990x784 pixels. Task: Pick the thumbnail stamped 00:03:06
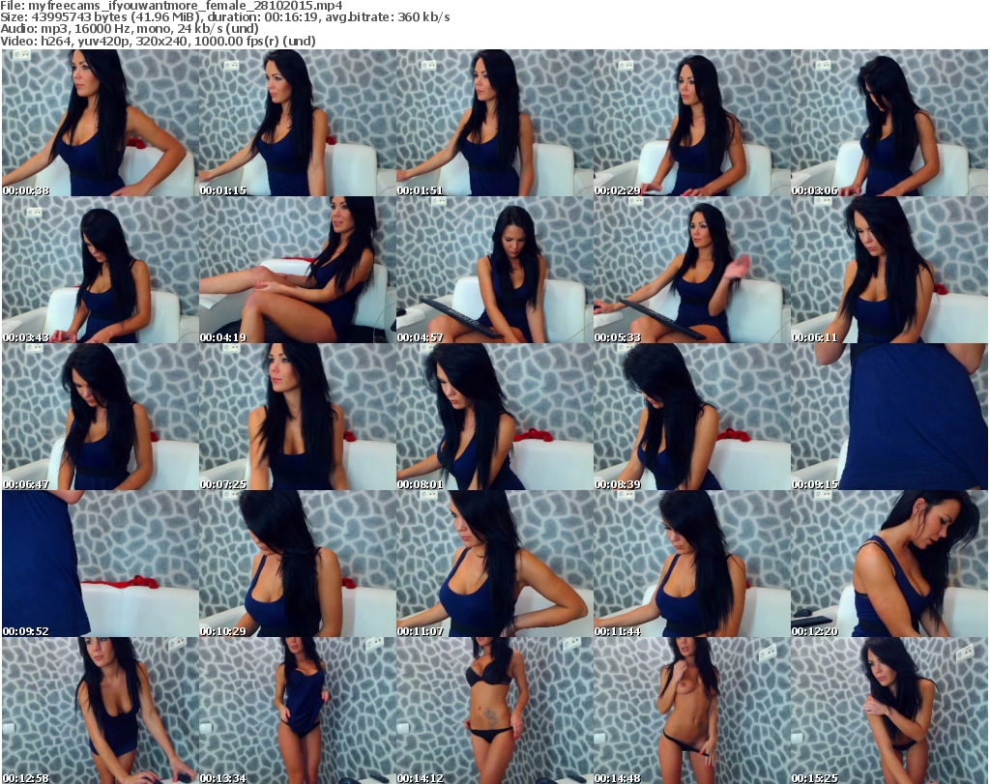coord(889,123)
